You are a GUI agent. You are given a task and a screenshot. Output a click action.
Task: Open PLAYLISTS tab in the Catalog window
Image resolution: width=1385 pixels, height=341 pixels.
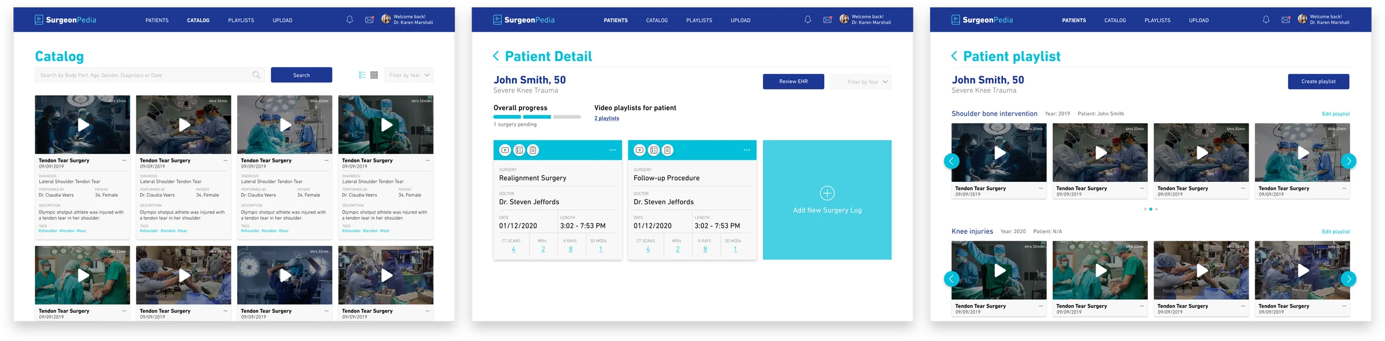point(241,20)
